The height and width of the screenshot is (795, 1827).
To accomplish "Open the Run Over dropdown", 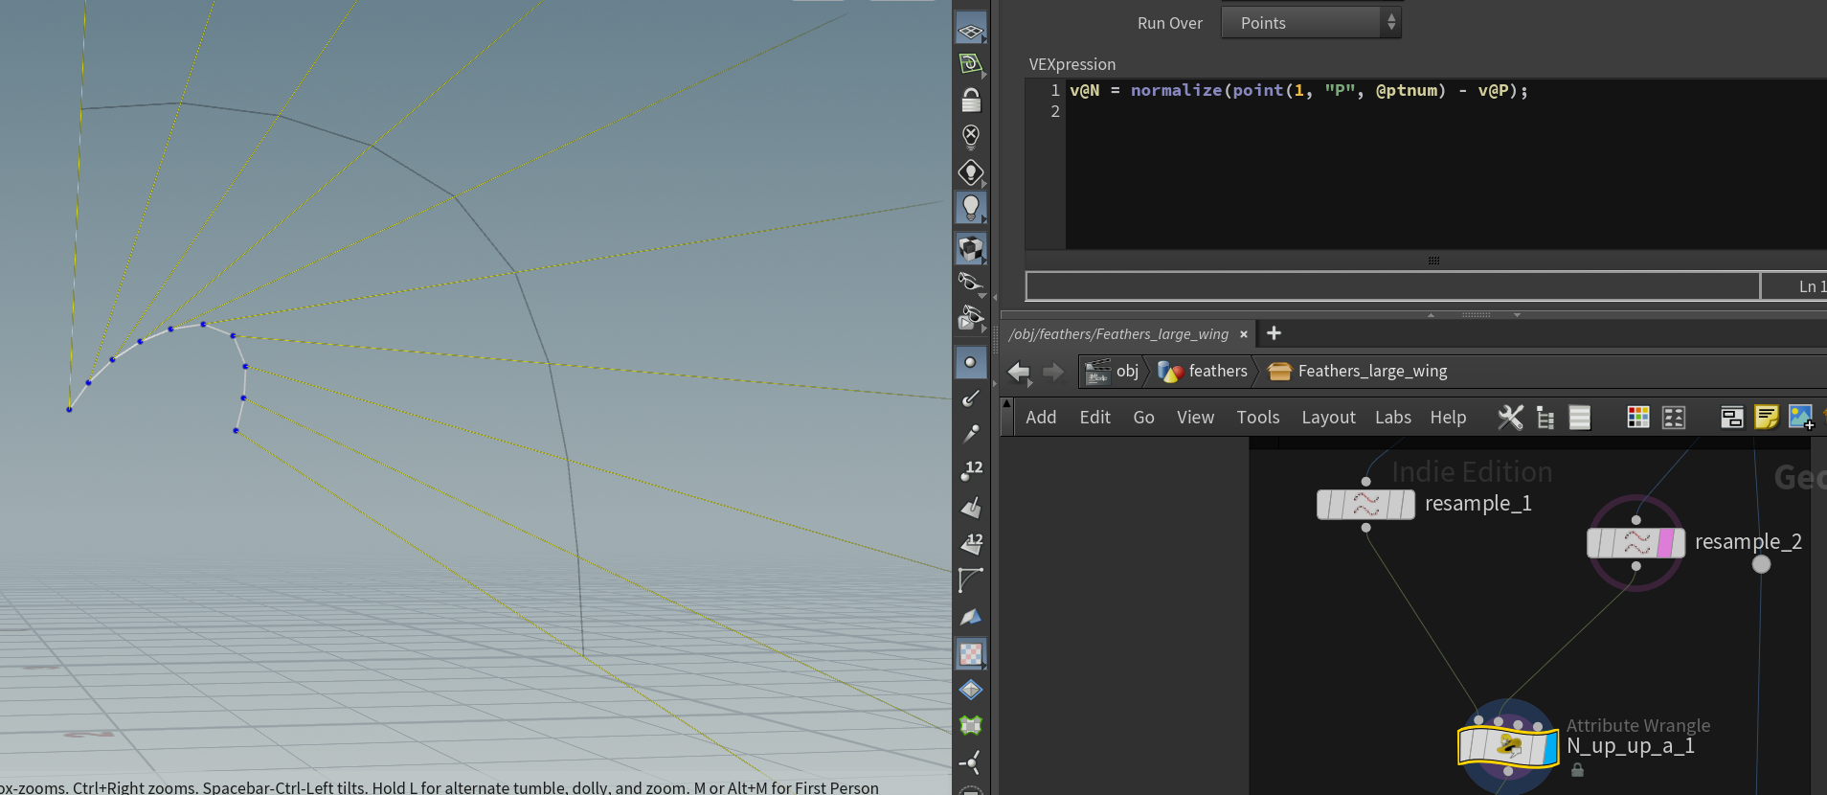I will (x=1310, y=23).
